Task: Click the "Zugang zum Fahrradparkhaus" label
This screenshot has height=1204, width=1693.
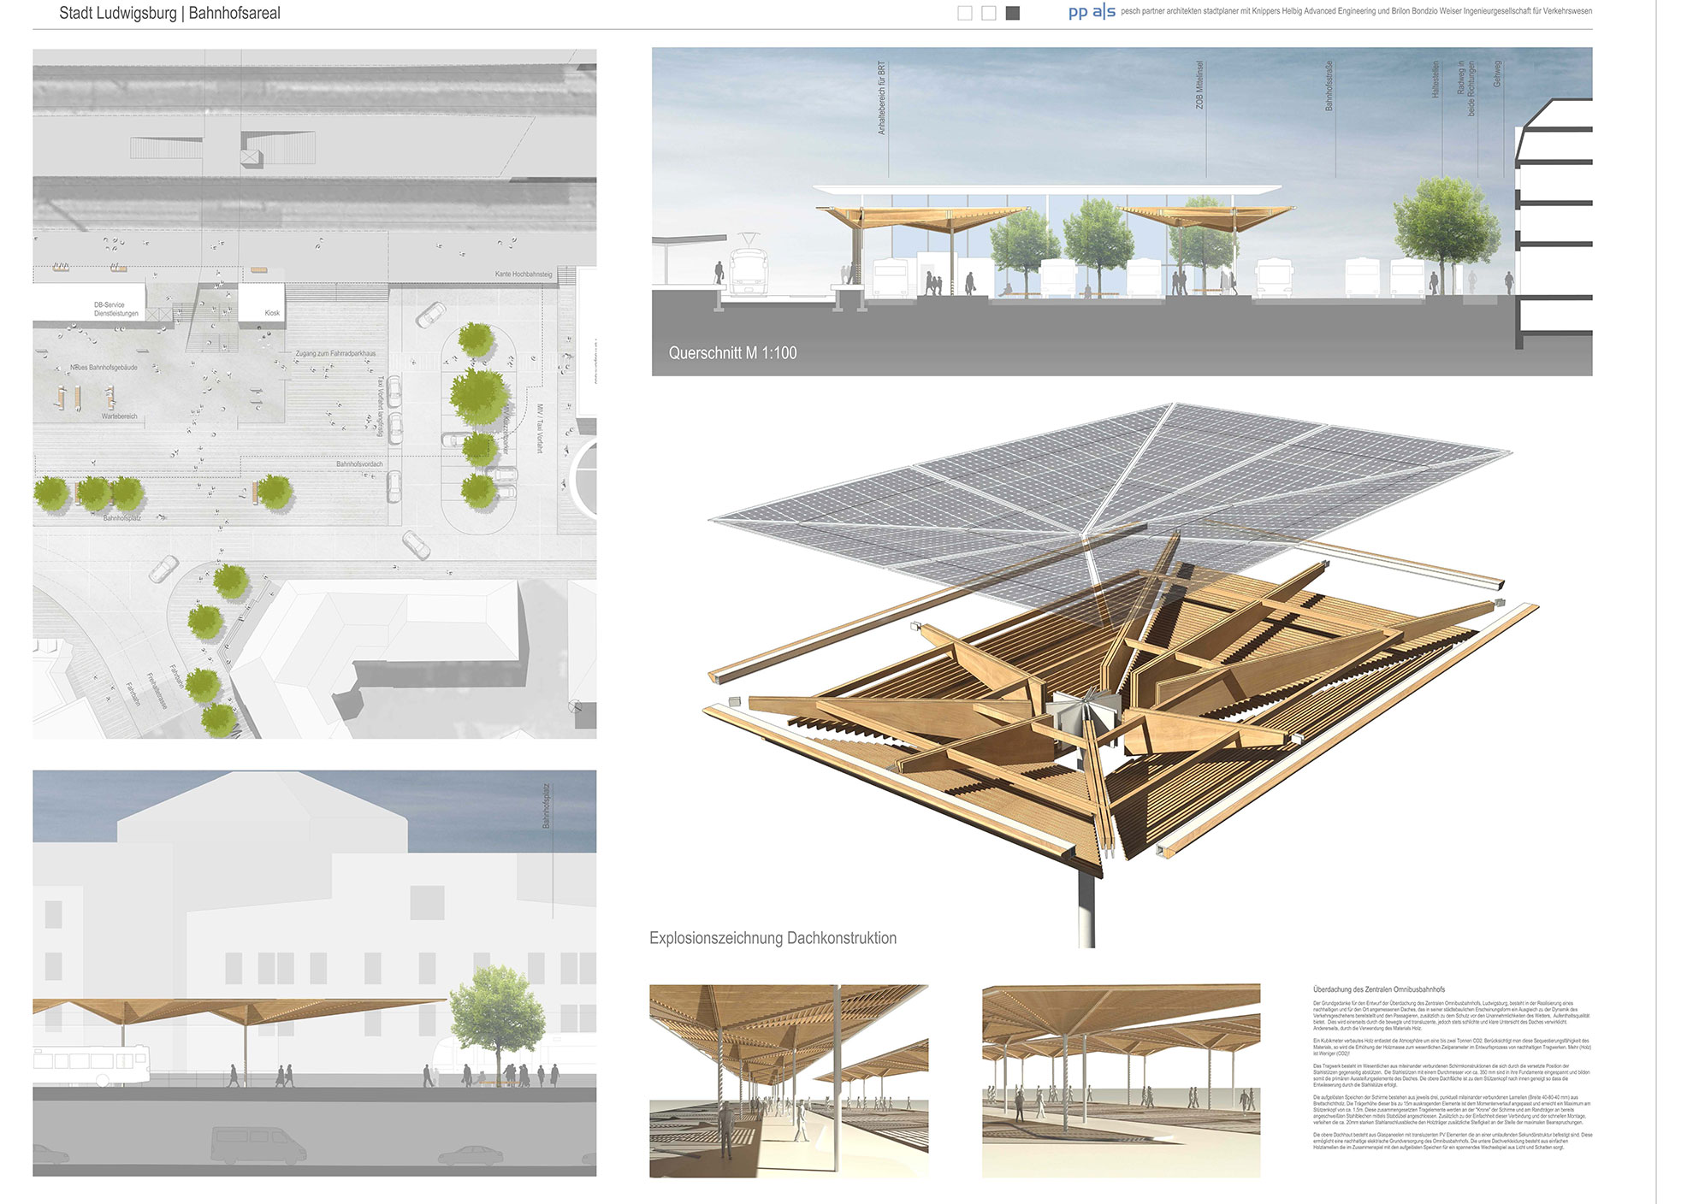Action: pos(335,353)
